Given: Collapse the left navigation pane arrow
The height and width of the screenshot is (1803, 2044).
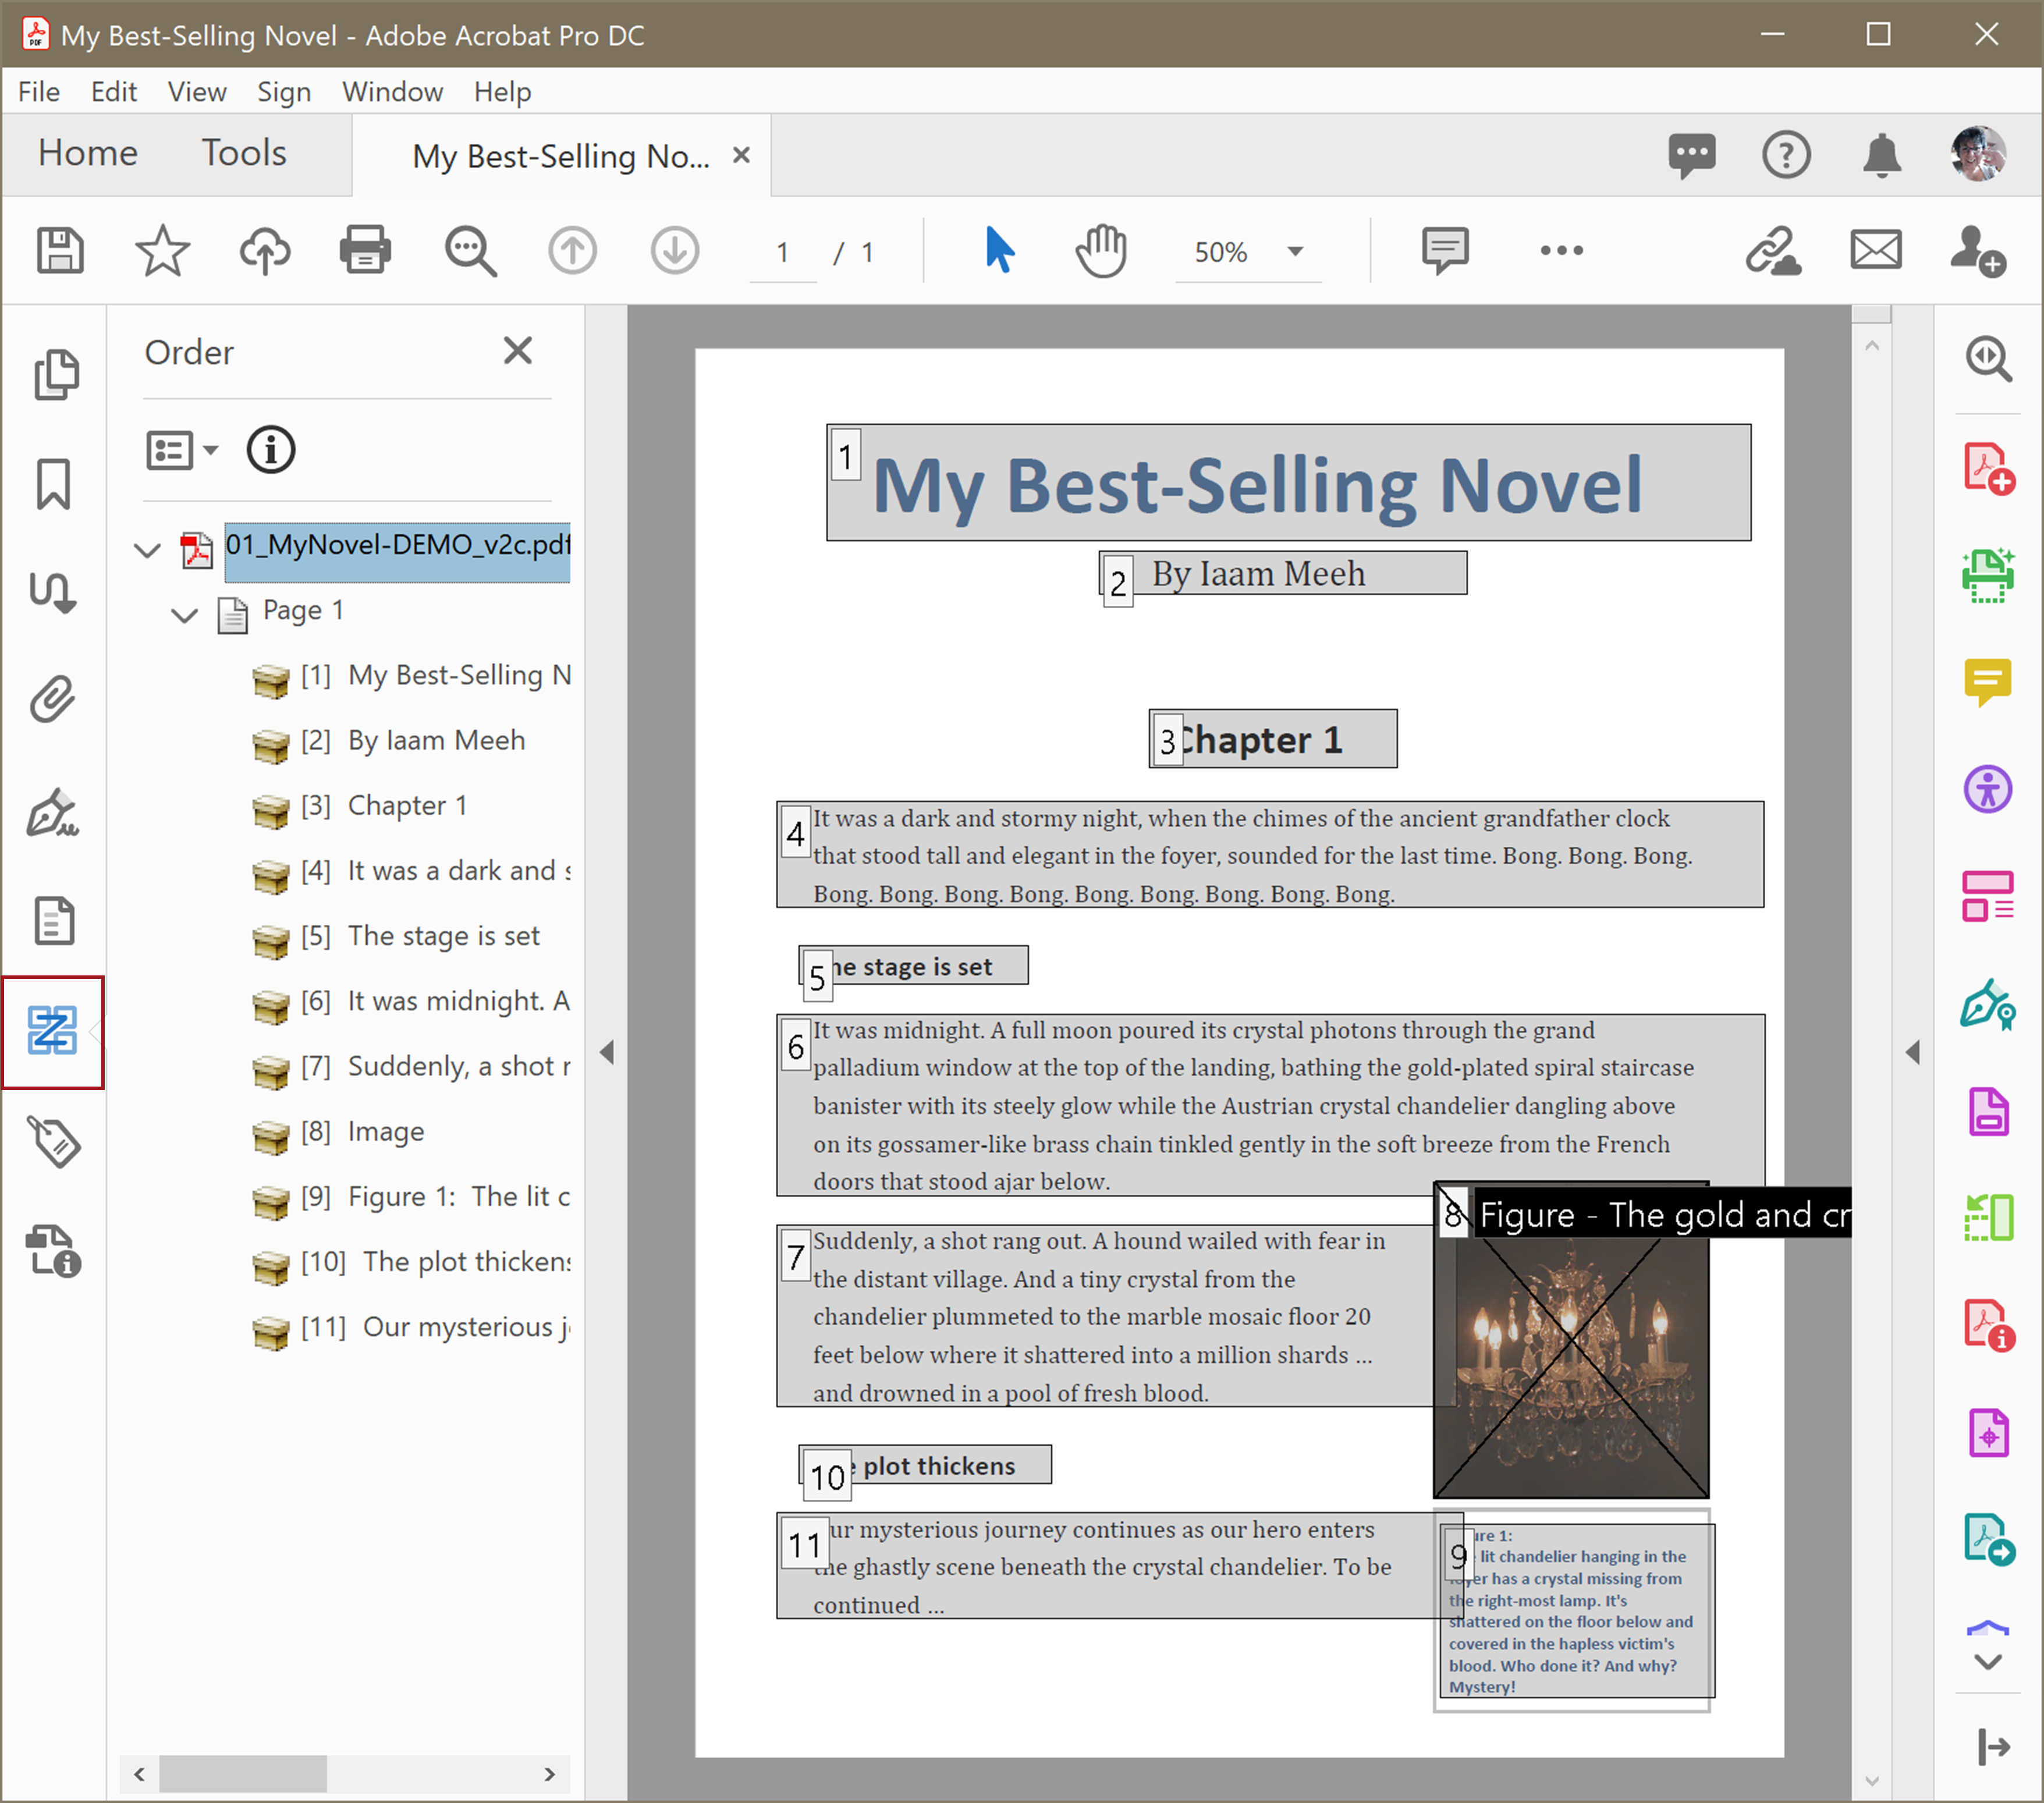Looking at the screenshot, I should click(607, 1052).
